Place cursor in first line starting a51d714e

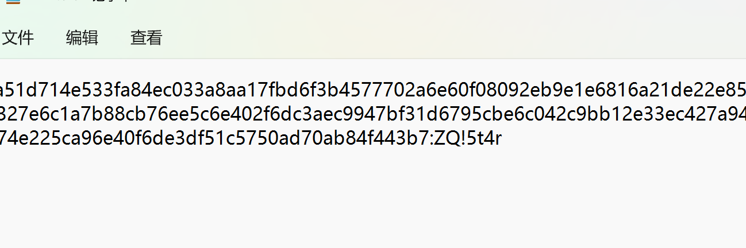click(34, 90)
